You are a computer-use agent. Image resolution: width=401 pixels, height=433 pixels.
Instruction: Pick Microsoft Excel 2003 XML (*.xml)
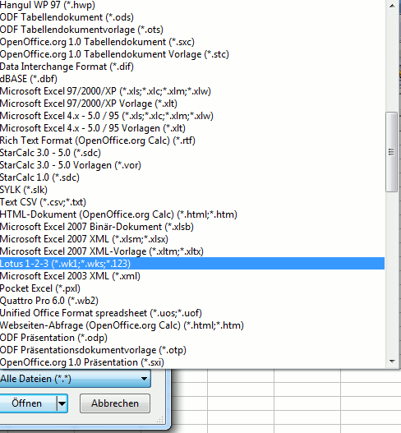click(192, 276)
